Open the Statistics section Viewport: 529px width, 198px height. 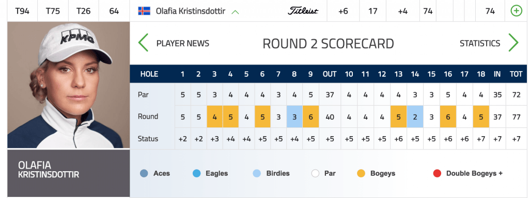point(480,43)
